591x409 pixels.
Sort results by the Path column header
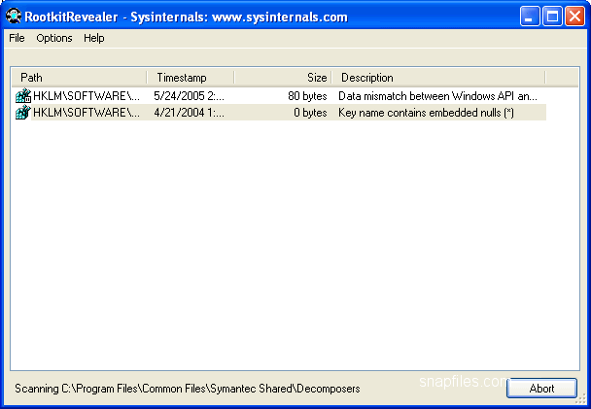(78, 77)
